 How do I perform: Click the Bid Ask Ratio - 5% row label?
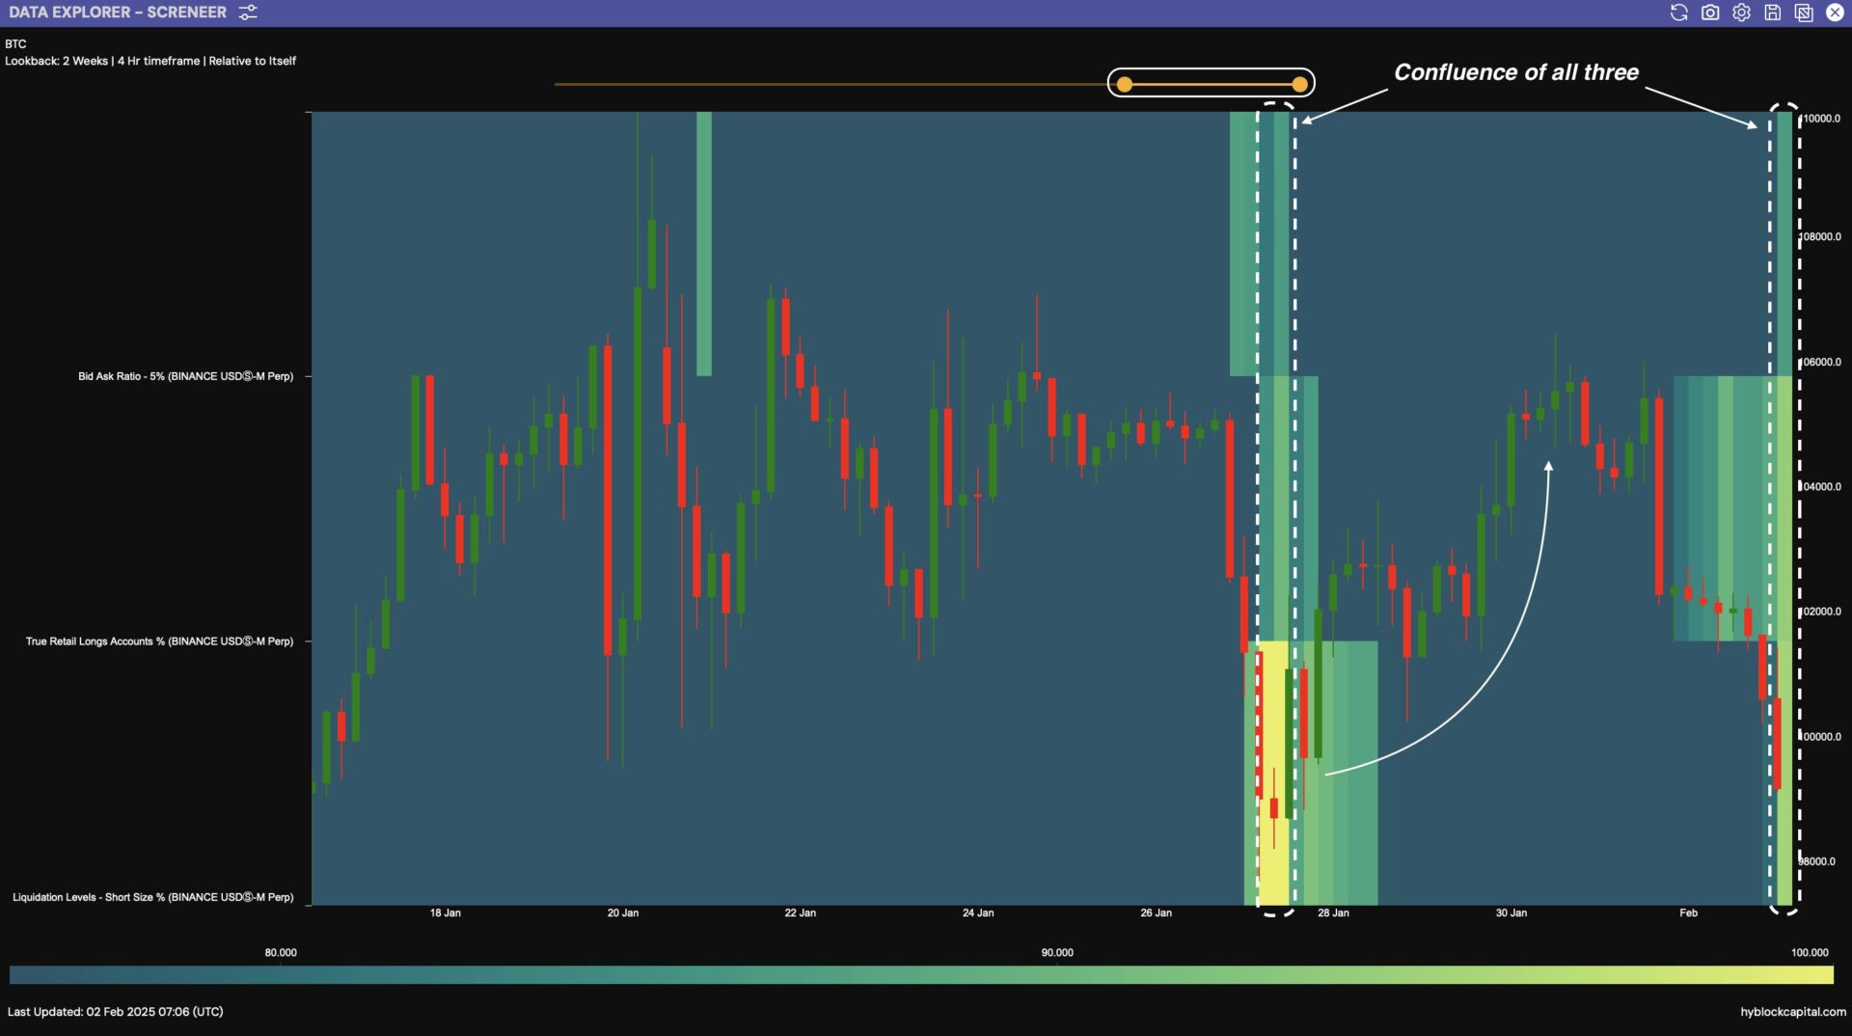185,376
